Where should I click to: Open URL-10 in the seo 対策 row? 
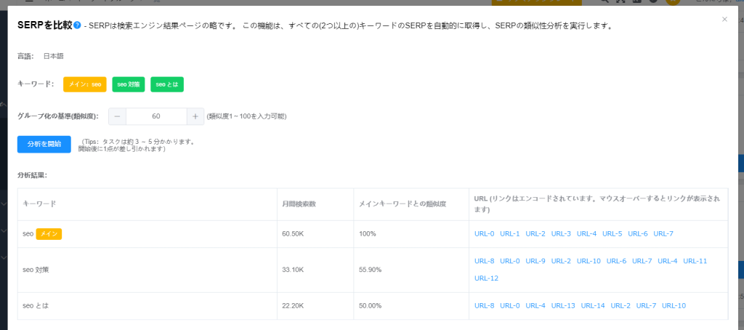click(589, 261)
